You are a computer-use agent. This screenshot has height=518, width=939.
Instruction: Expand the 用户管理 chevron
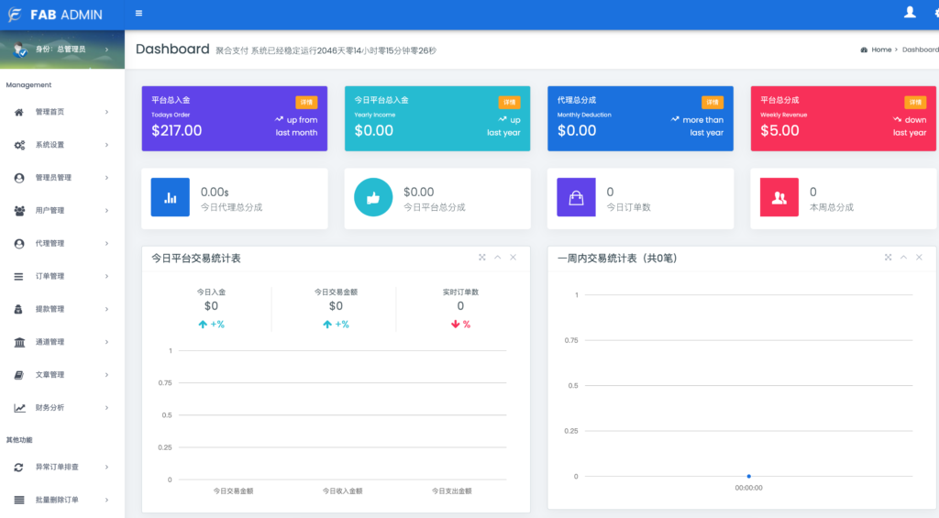(106, 211)
